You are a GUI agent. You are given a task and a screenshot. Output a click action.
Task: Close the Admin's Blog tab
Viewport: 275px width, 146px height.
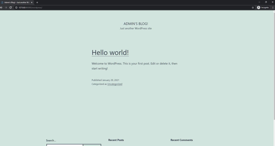32,2
